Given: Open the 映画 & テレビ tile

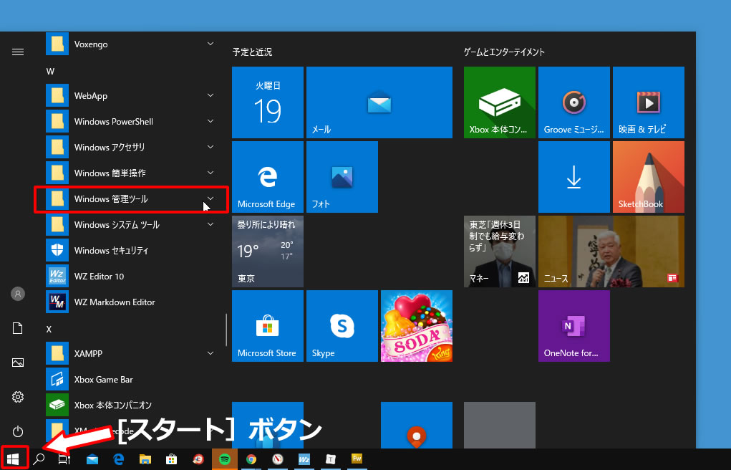Looking at the screenshot, I should [x=649, y=102].
